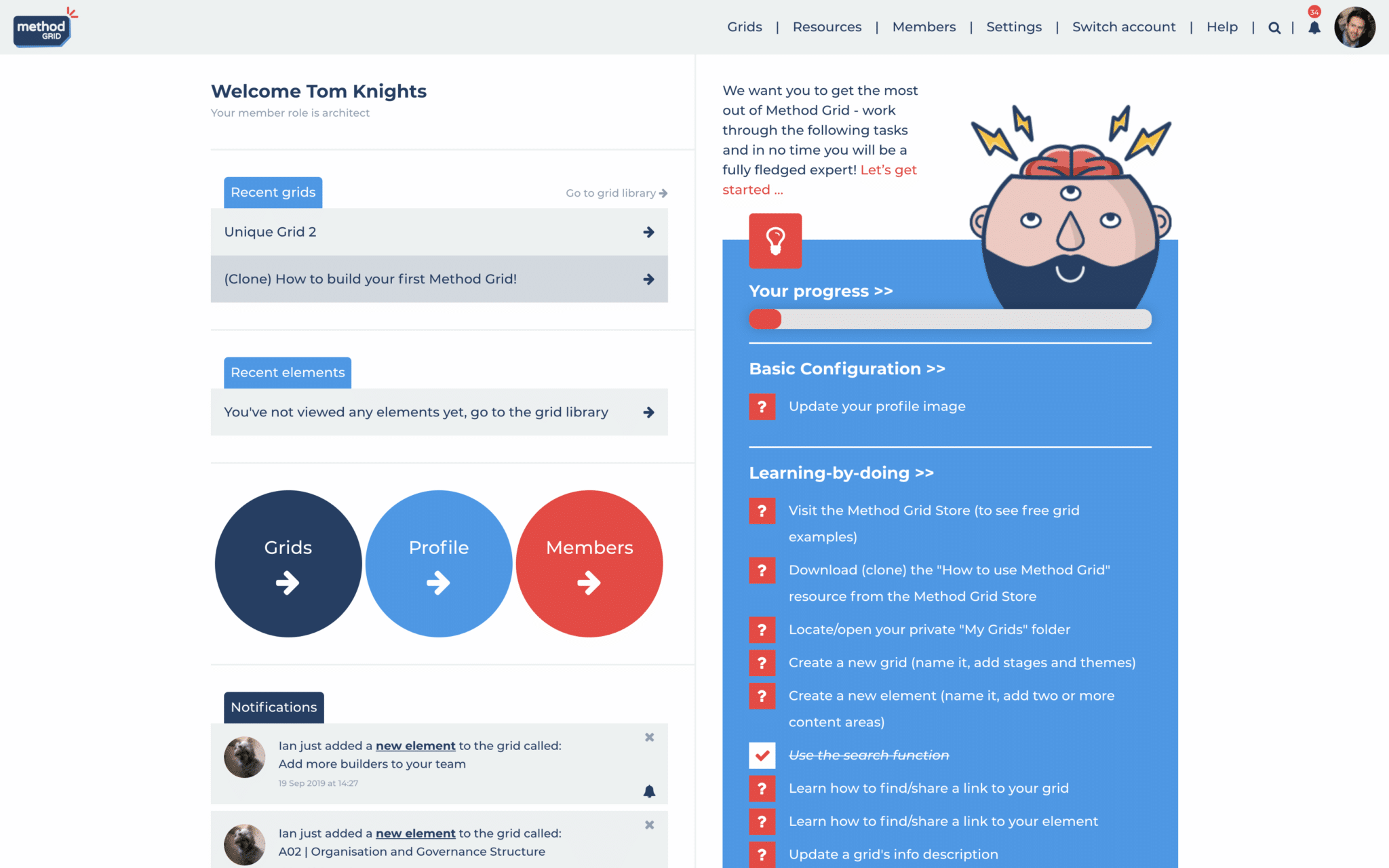
Task: Select the Recent grids tab label
Action: 273,193
